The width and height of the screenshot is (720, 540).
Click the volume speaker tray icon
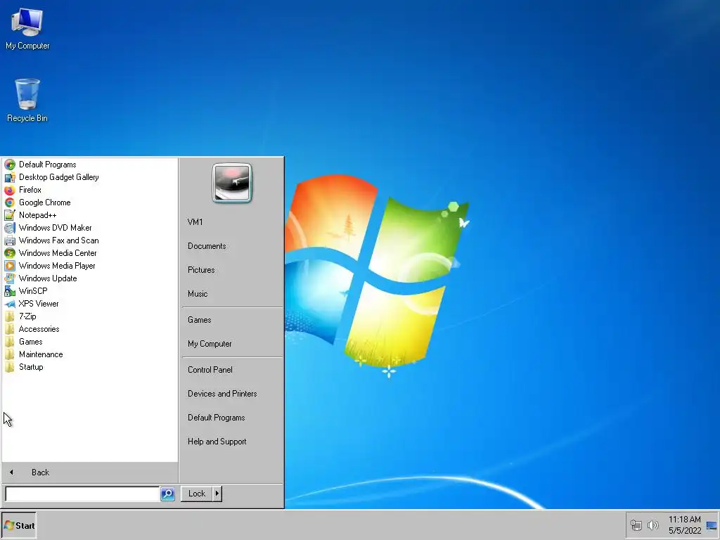coord(652,525)
